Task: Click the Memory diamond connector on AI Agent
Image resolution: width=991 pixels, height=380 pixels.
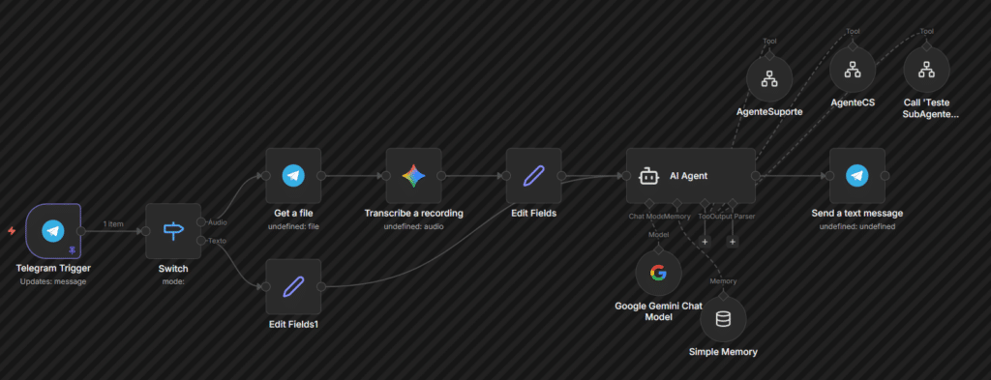Action: pos(676,203)
